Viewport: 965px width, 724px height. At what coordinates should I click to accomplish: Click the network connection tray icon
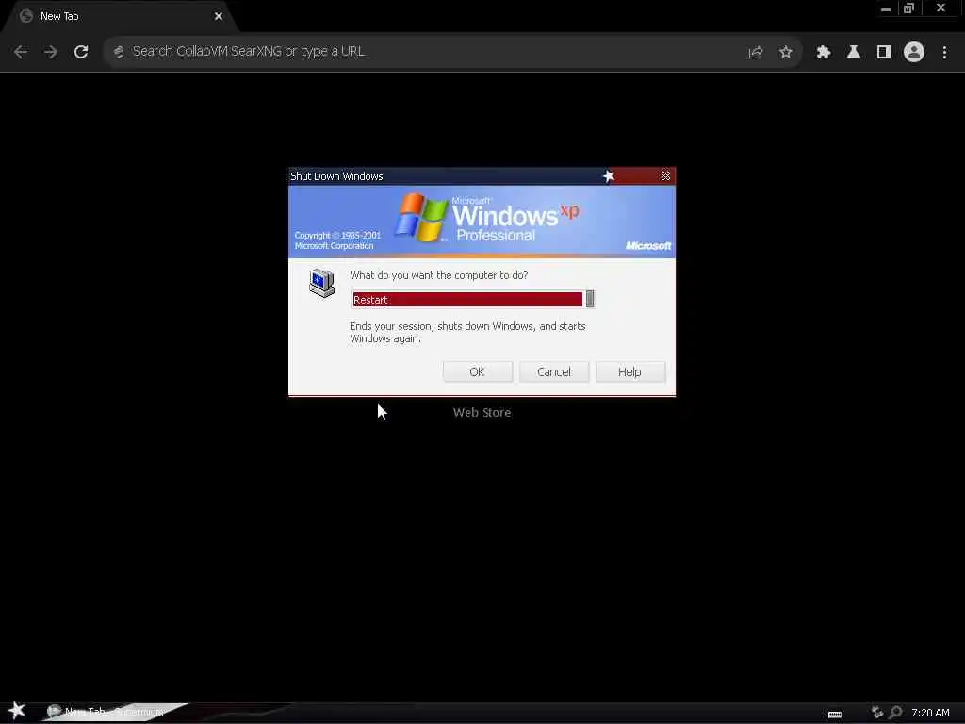tap(877, 713)
